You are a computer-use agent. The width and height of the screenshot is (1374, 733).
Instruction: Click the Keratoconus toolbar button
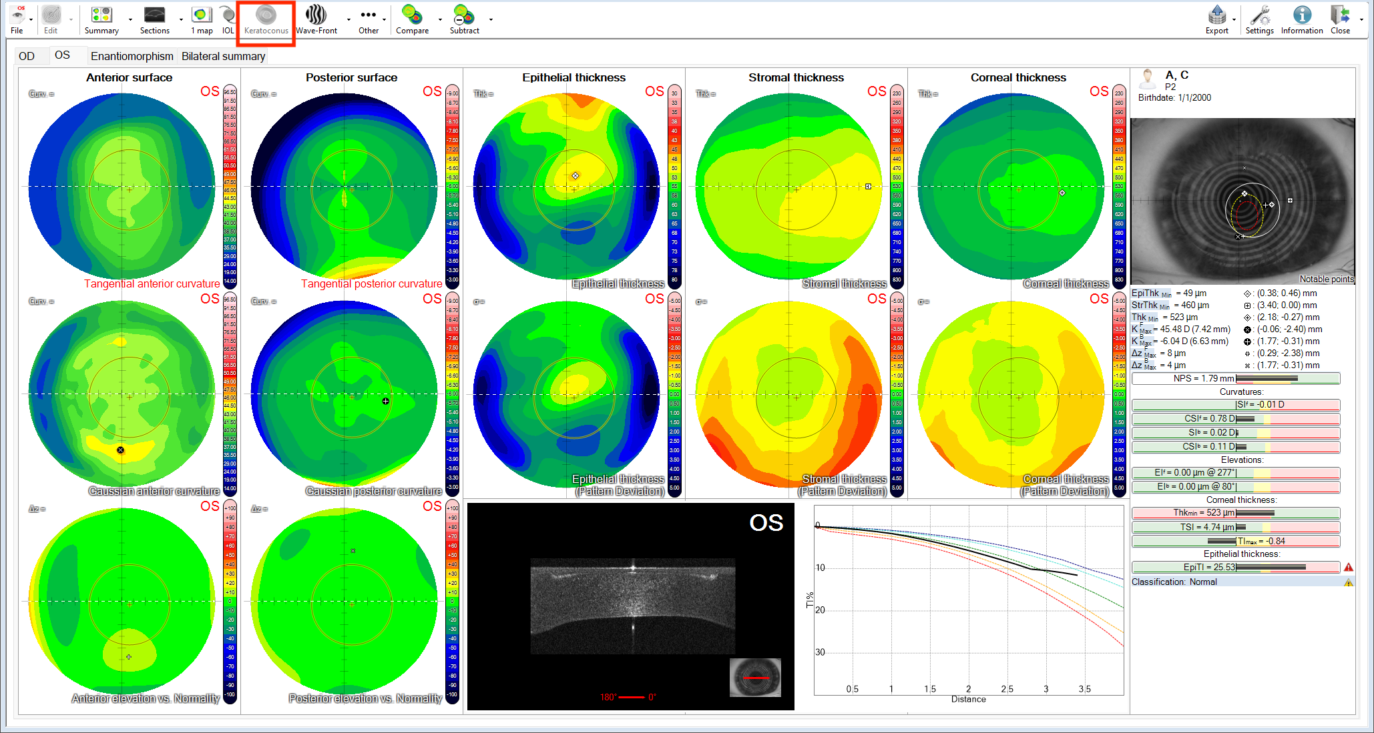(266, 21)
